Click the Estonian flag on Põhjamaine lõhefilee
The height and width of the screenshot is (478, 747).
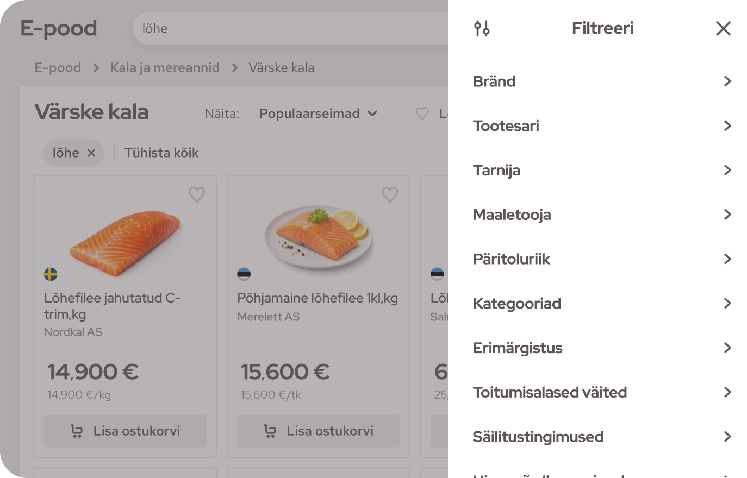[x=244, y=275]
